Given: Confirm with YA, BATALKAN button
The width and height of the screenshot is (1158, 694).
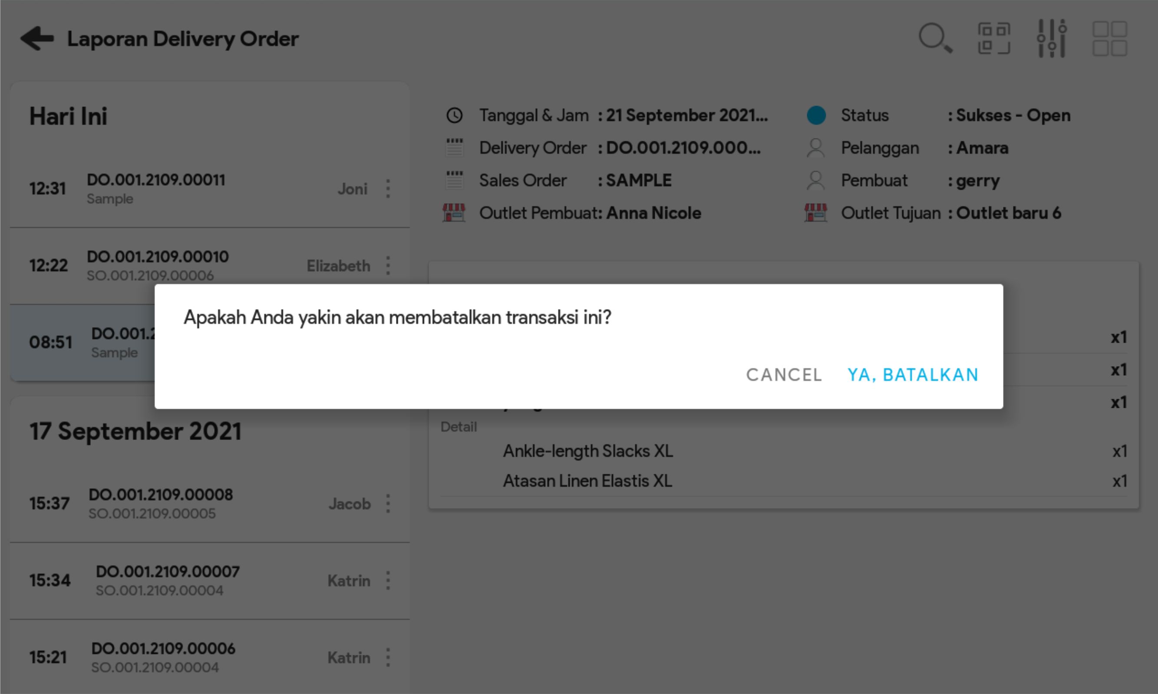Looking at the screenshot, I should (x=913, y=375).
